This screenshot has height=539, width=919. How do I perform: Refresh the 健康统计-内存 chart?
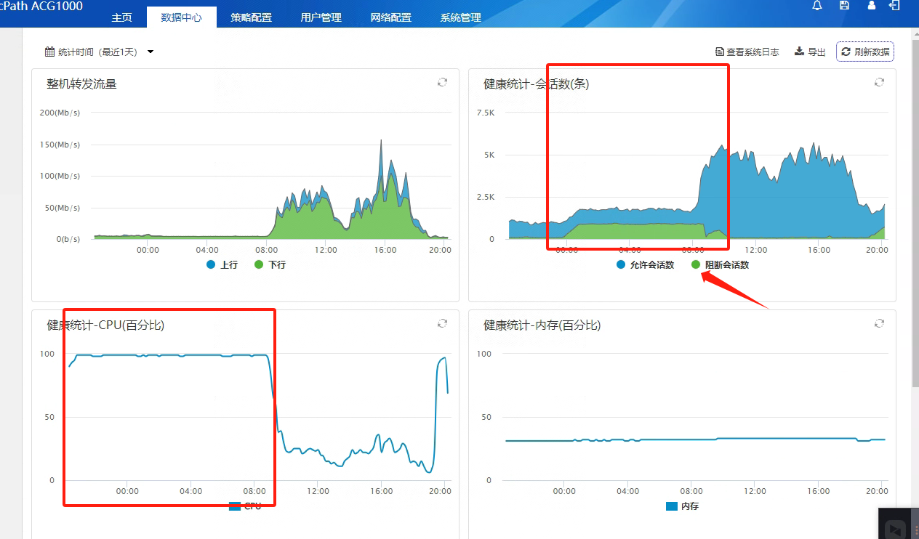tap(879, 323)
